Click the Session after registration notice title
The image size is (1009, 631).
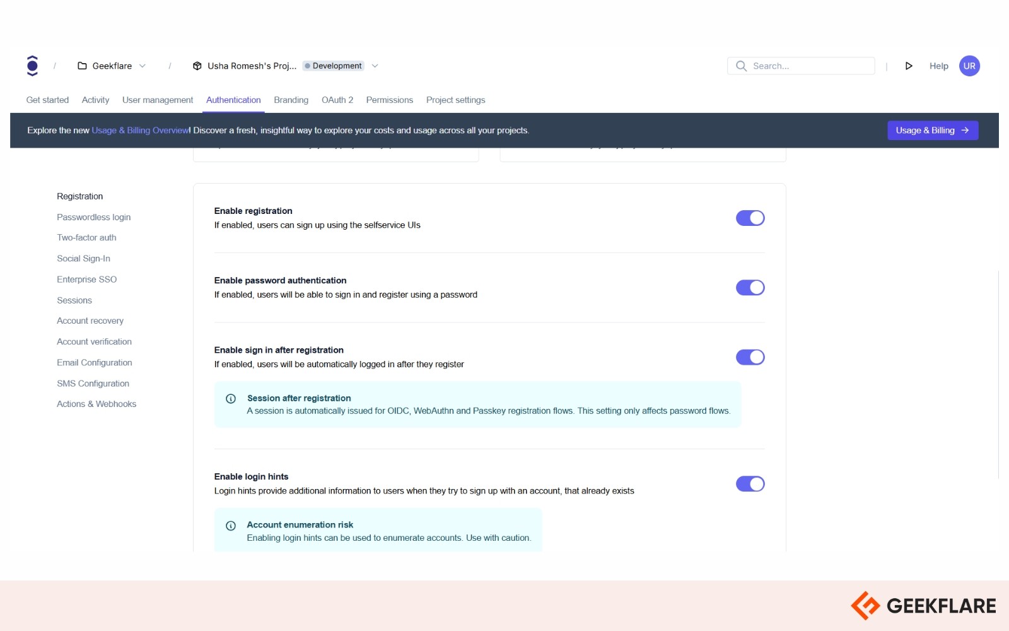coord(299,398)
